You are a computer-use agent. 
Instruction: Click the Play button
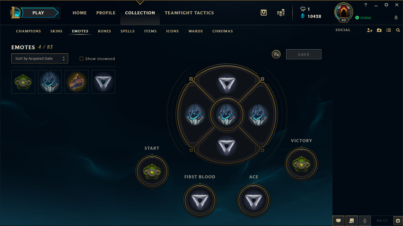[x=38, y=13]
